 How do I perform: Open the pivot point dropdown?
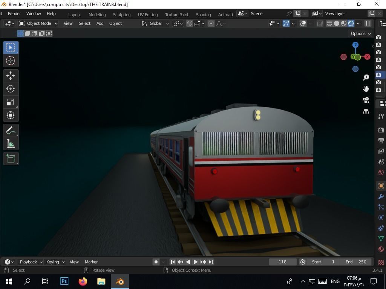coord(178,23)
